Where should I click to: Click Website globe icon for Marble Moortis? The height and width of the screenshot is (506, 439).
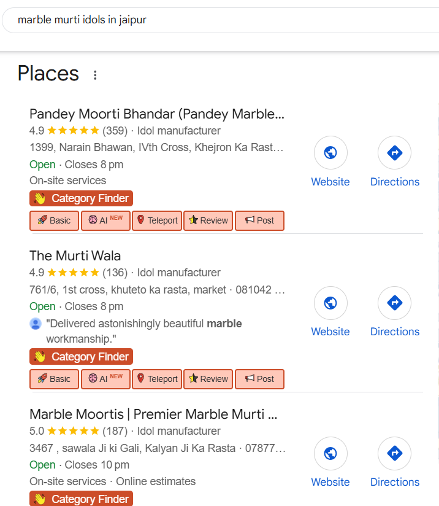[330, 453]
